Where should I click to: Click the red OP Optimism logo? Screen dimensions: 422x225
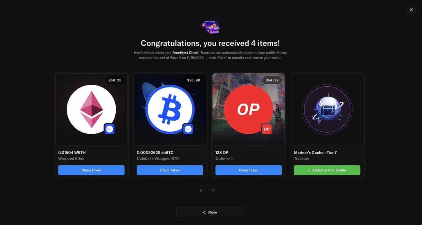(248, 109)
